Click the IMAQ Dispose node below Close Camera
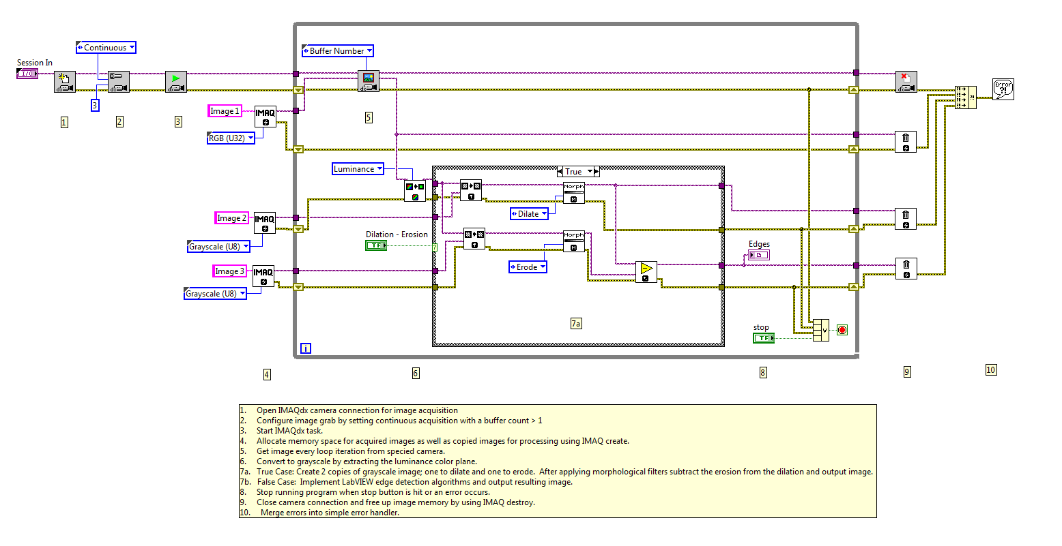The image size is (1062, 546). pyautogui.click(x=906, y=142)
